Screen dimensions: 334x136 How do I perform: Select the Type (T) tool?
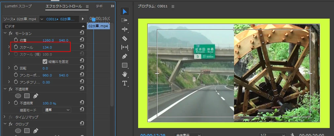coord(125,83)
